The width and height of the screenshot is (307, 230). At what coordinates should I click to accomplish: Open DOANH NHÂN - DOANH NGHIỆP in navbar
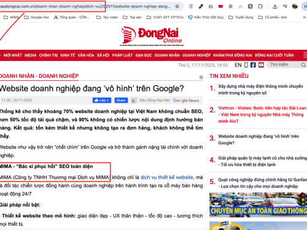182,55
